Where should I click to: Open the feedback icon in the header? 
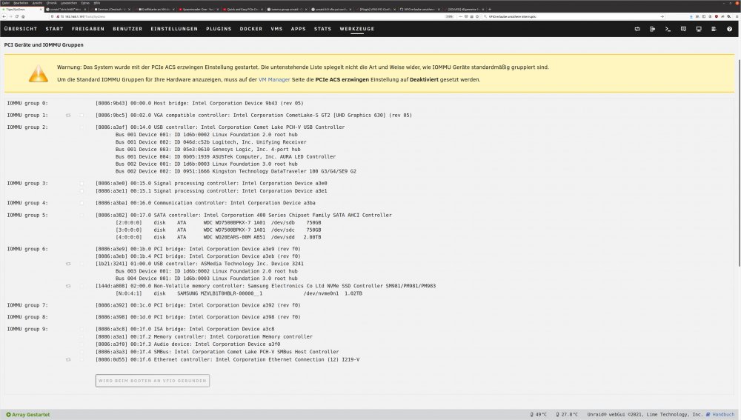(x=683, y=29)
